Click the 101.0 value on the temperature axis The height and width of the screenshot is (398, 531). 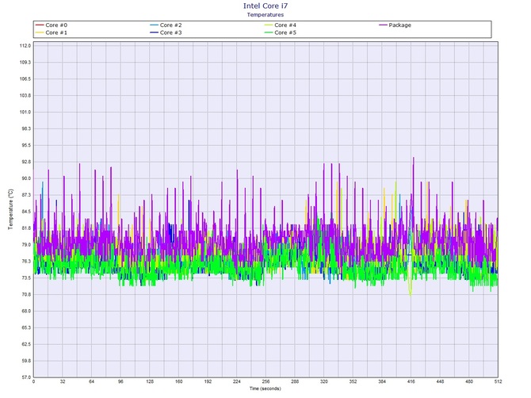(x=25, y=112)
